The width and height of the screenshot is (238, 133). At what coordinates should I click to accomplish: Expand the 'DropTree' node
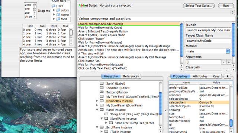[x=106, y=123]
